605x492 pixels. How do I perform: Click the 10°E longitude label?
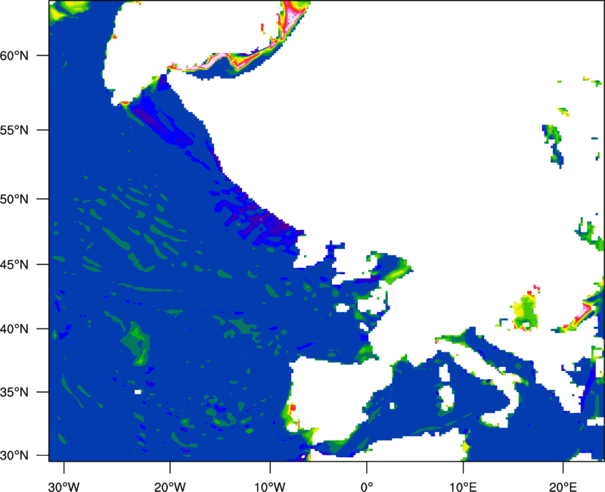coord(463,487)
